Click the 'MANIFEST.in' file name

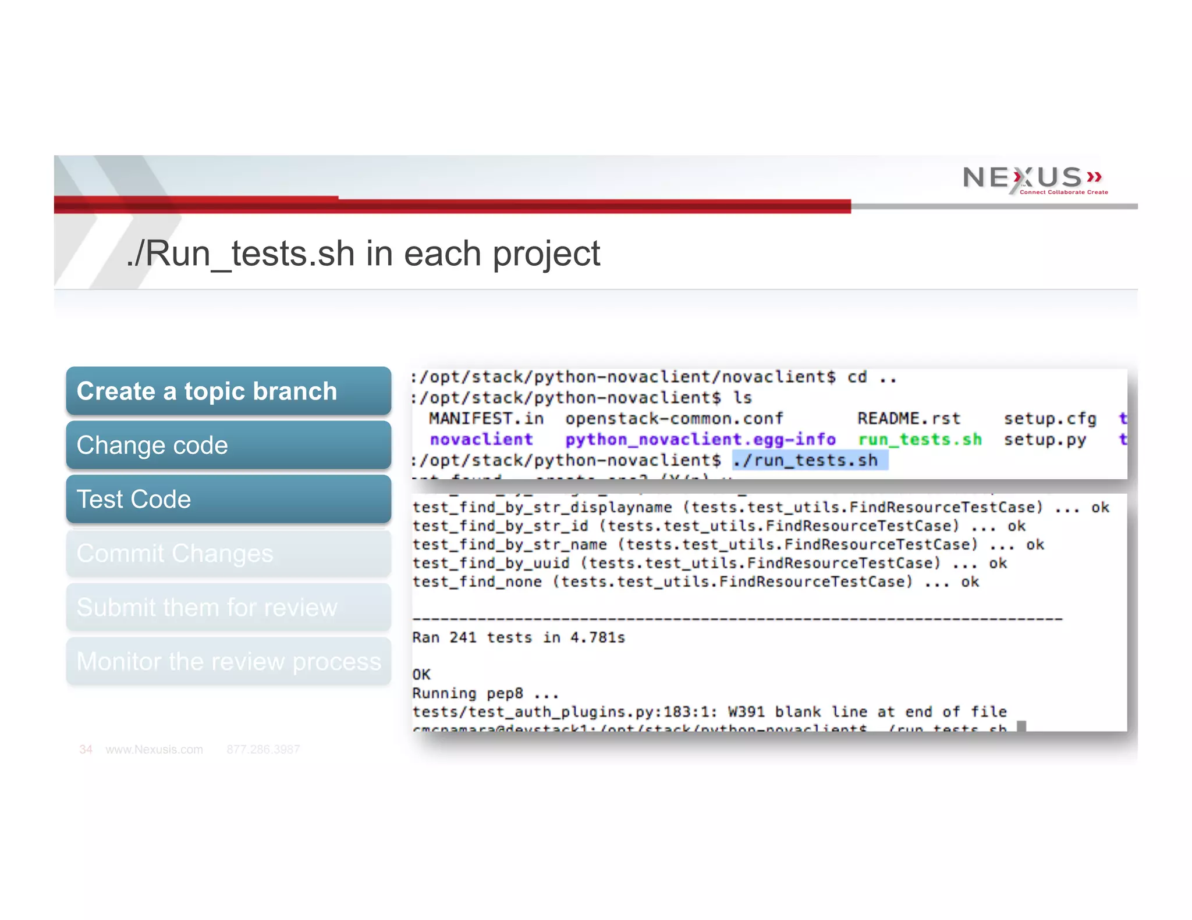(487, 419)
